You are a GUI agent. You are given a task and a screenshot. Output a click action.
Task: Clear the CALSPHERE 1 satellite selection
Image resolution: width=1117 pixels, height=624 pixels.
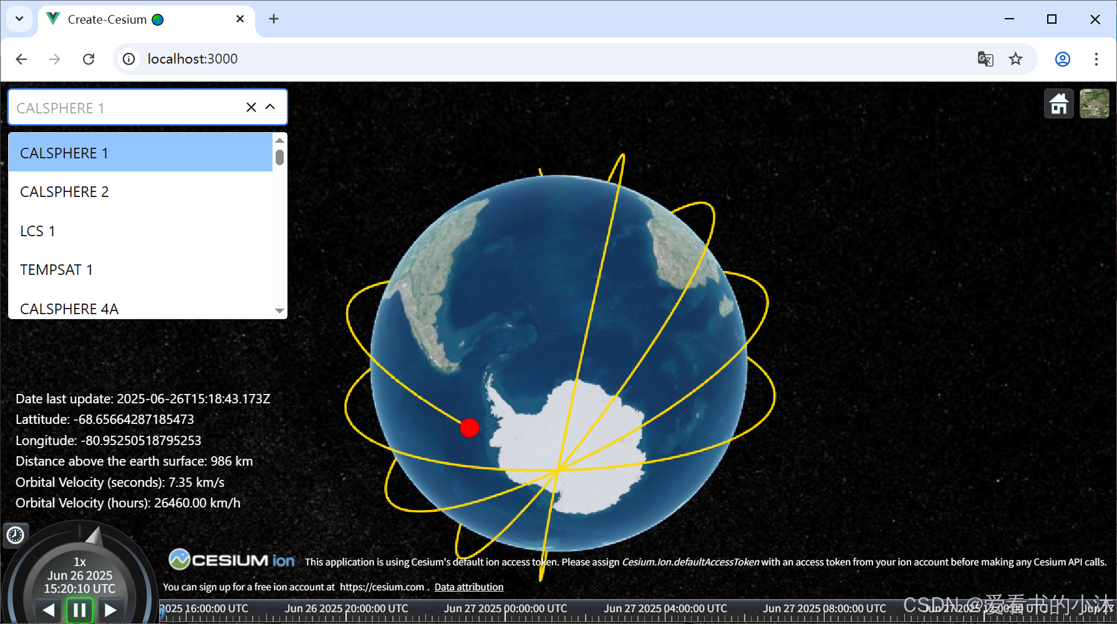pyautogui.click(x=251, y=107)
